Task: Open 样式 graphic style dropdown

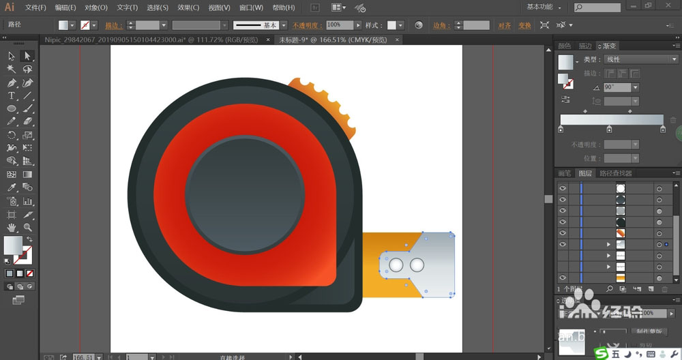Action: tap(400, 25)
